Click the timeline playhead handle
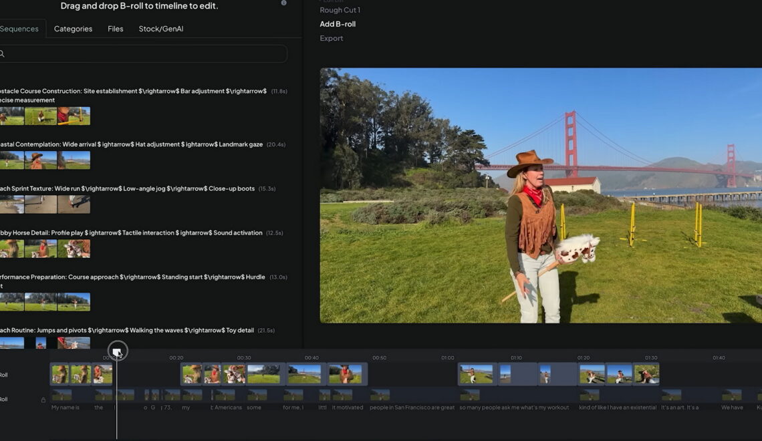The height and width of the screenshot is (441, 762). pyautogui.click(x=117, y=351)
